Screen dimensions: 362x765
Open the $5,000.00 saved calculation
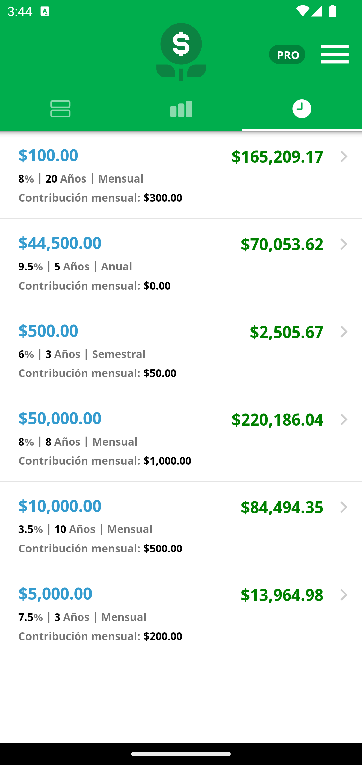pos(181,613)
